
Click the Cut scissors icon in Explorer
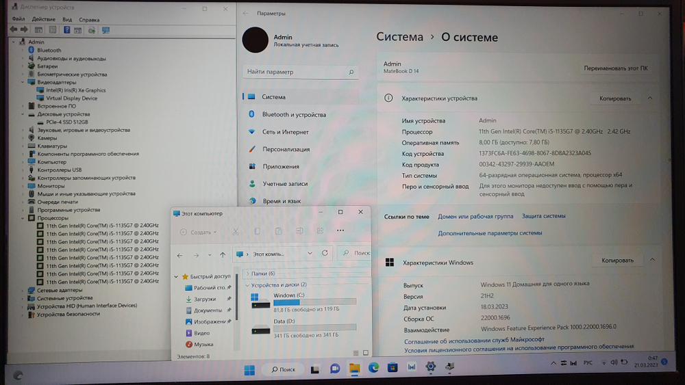[236, 232]
